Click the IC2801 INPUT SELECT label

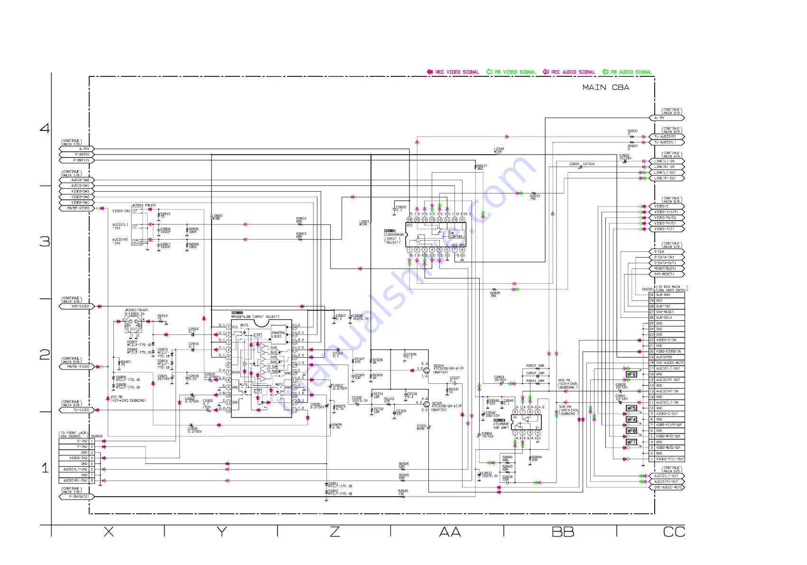(x=394, y=237)
